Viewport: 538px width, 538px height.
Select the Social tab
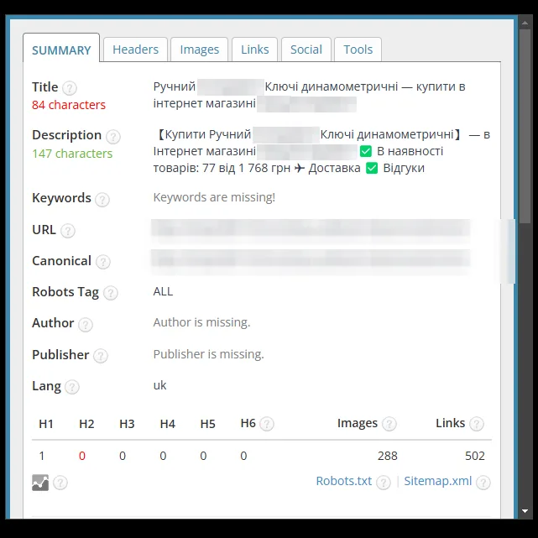[x=306, y=50]
